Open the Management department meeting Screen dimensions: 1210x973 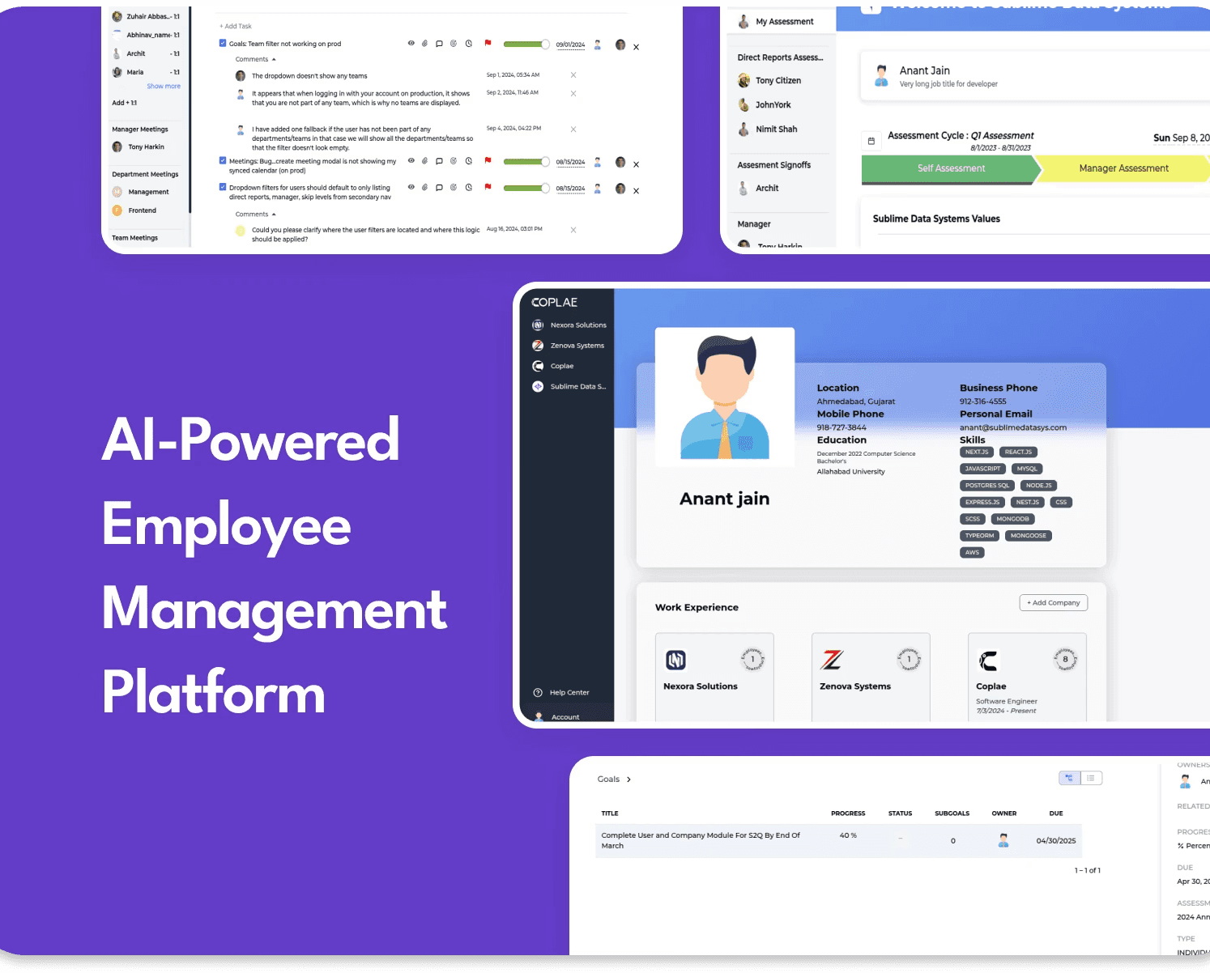[x=141, y=192]
